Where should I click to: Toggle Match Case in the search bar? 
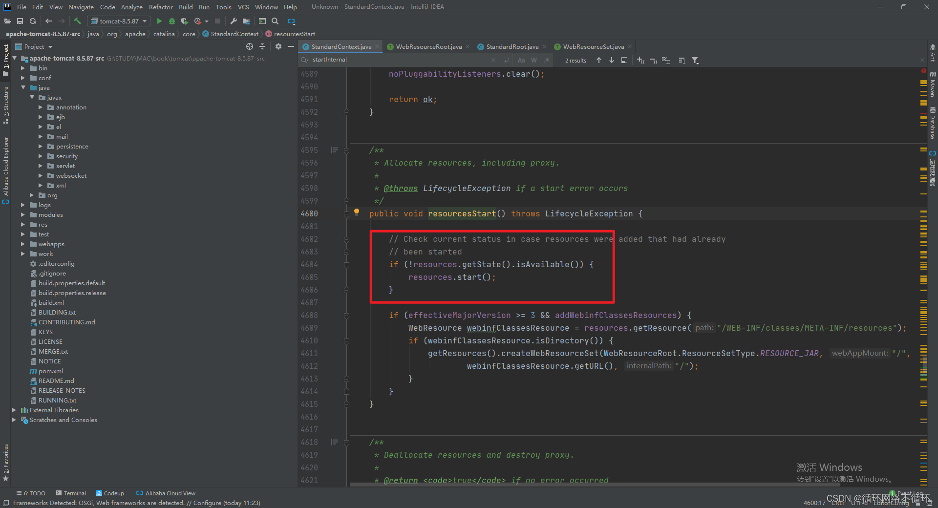pyautogui.click(x=521, y=60)
